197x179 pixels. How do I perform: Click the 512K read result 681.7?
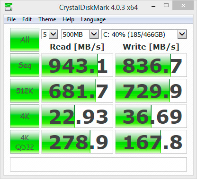(x=77, y=91)
